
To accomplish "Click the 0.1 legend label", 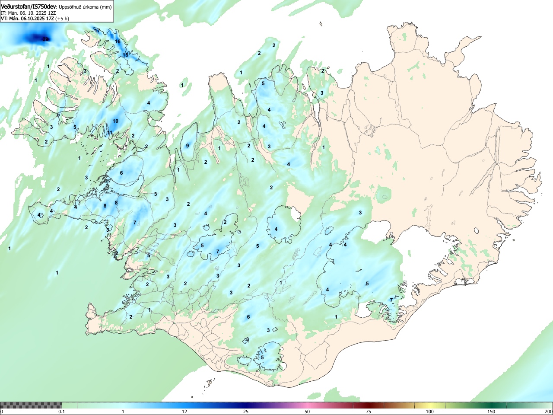I will [62, 412].
